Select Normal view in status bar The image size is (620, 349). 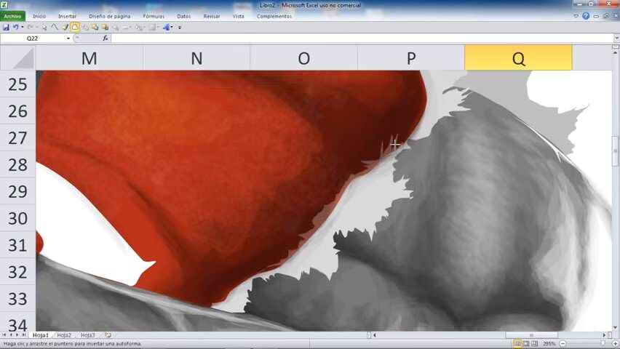coord(517,343)
